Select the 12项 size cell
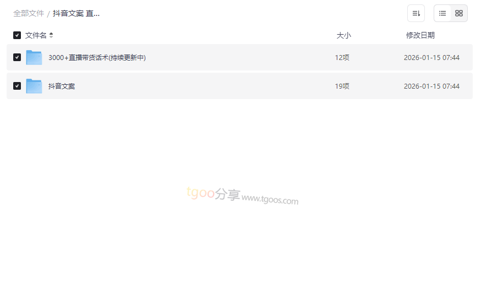Image resolution: width=481 pixels, height=283 pixels. click(x=342, y=58)
